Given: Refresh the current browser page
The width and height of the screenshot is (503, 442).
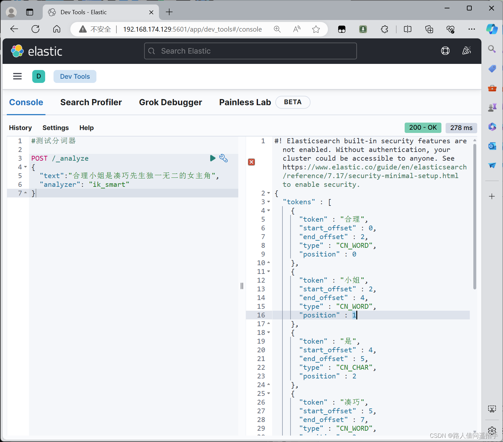Looking at the screenshot, I should tap(35, 29).
